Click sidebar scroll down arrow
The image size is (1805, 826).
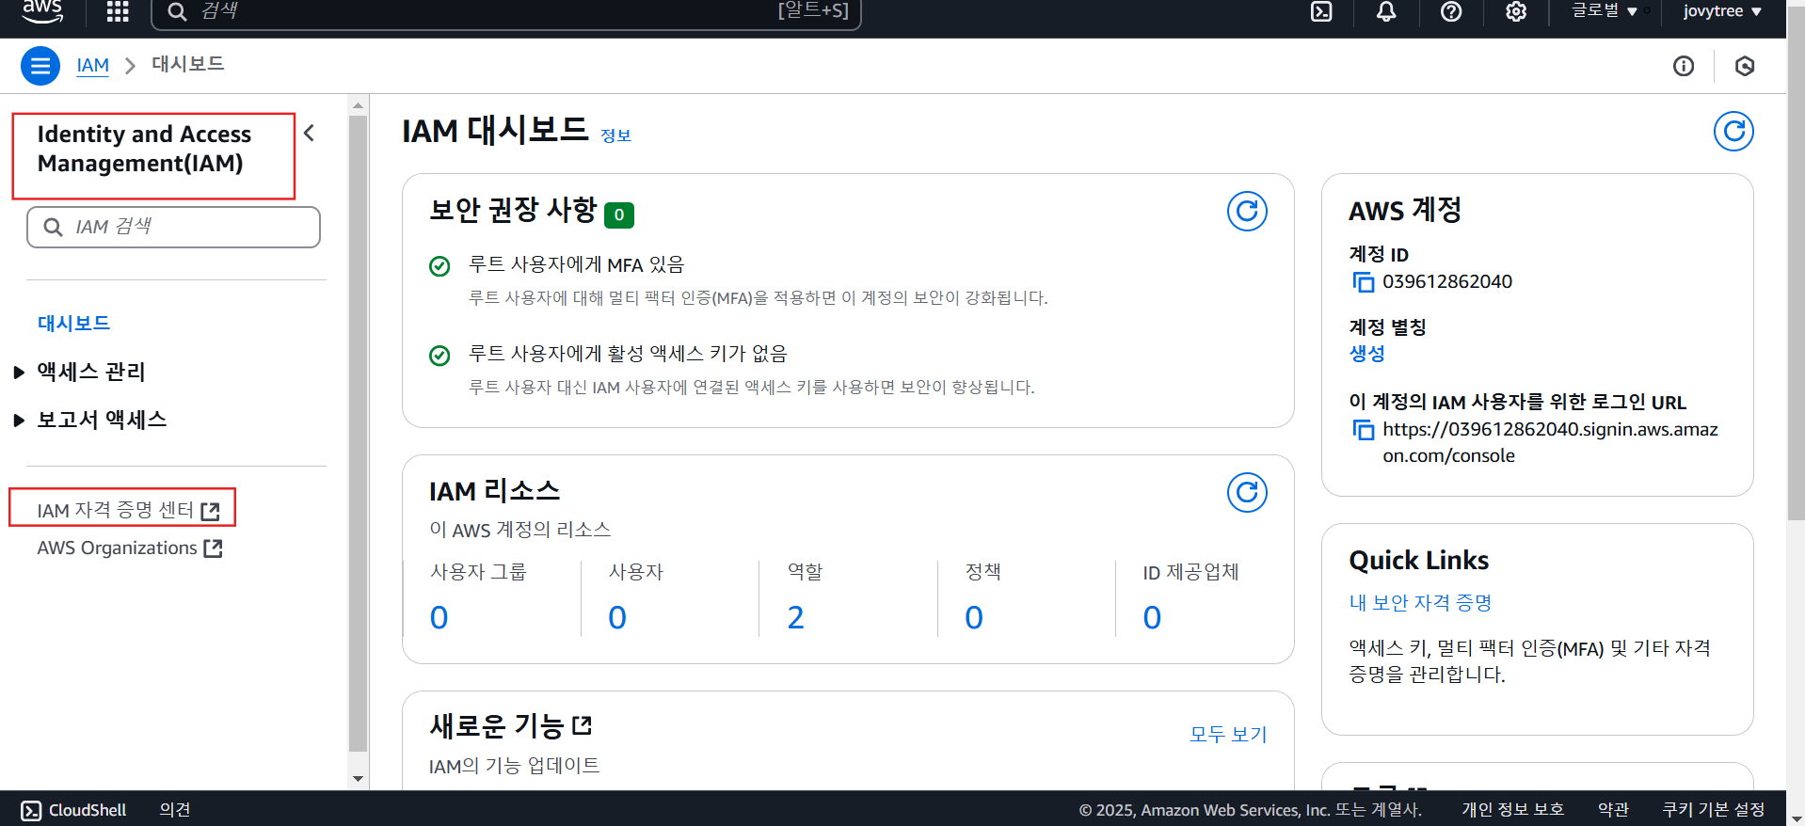point(358,779)
